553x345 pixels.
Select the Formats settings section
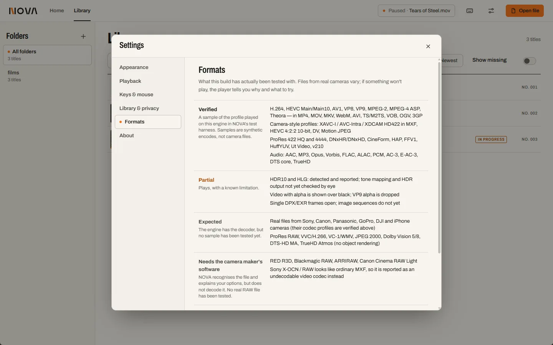[148, 122]
